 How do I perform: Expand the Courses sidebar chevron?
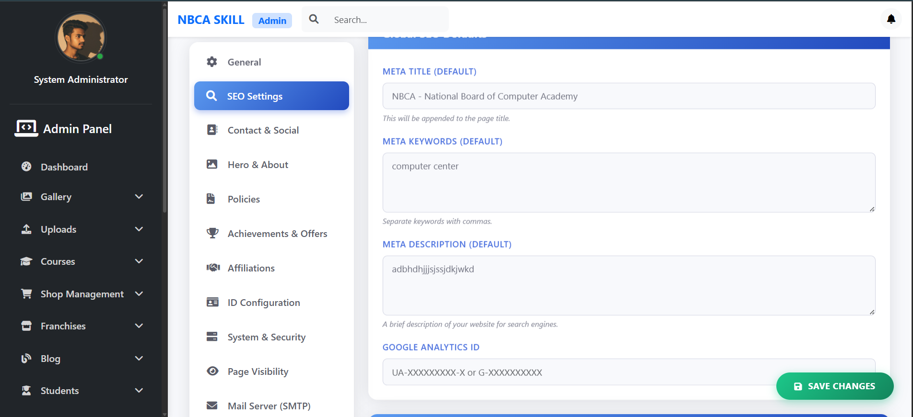(139, 261)
